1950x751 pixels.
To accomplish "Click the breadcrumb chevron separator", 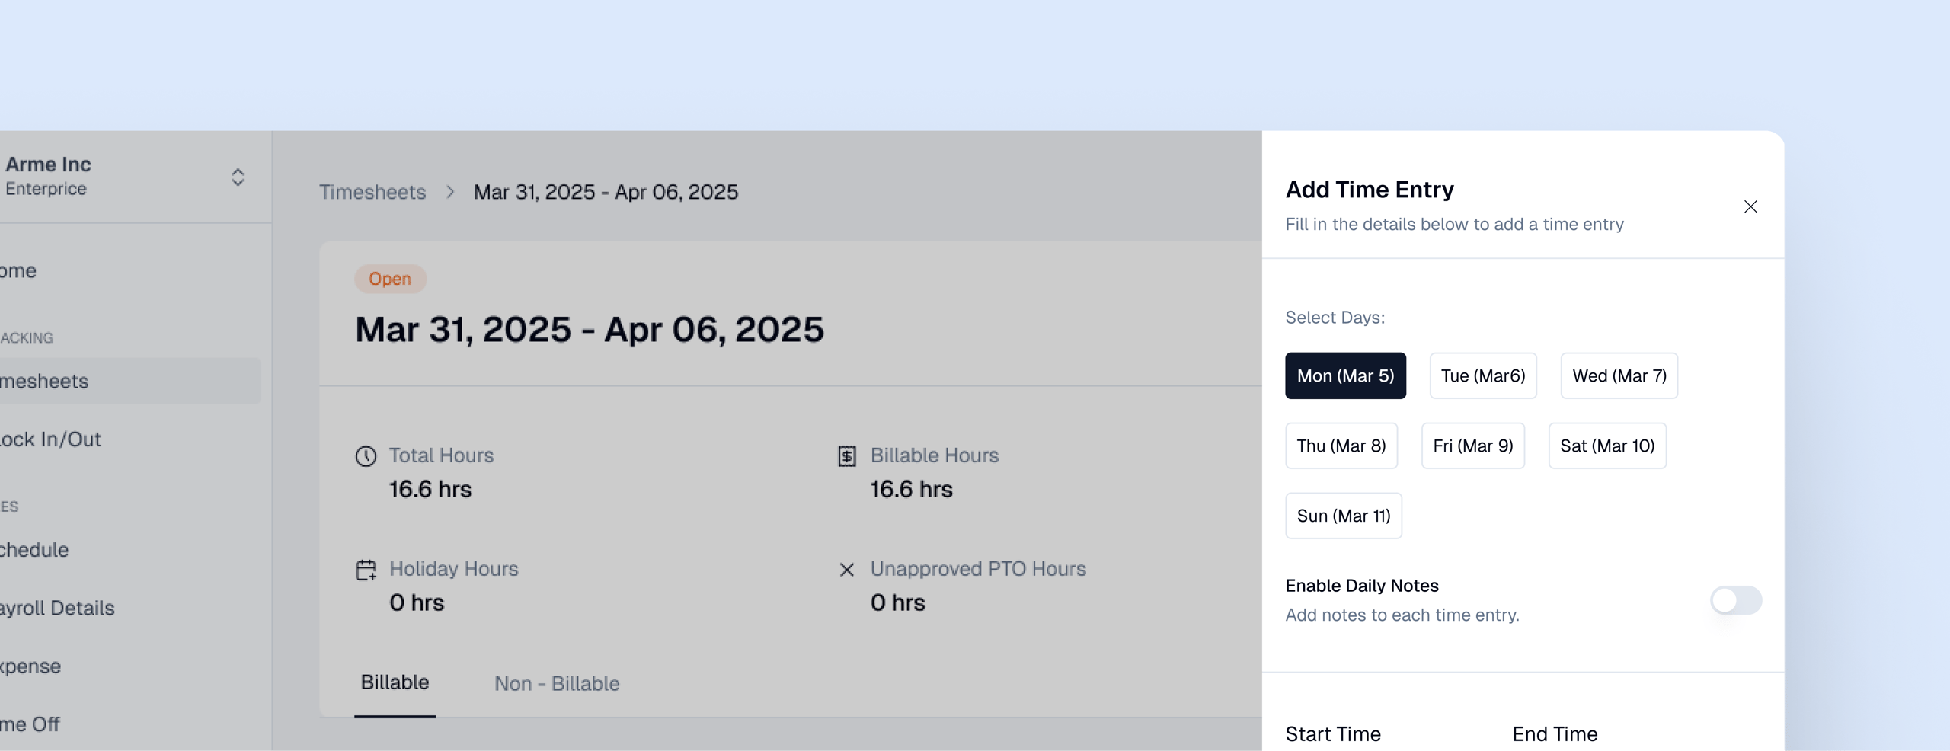I will (450, 192).
